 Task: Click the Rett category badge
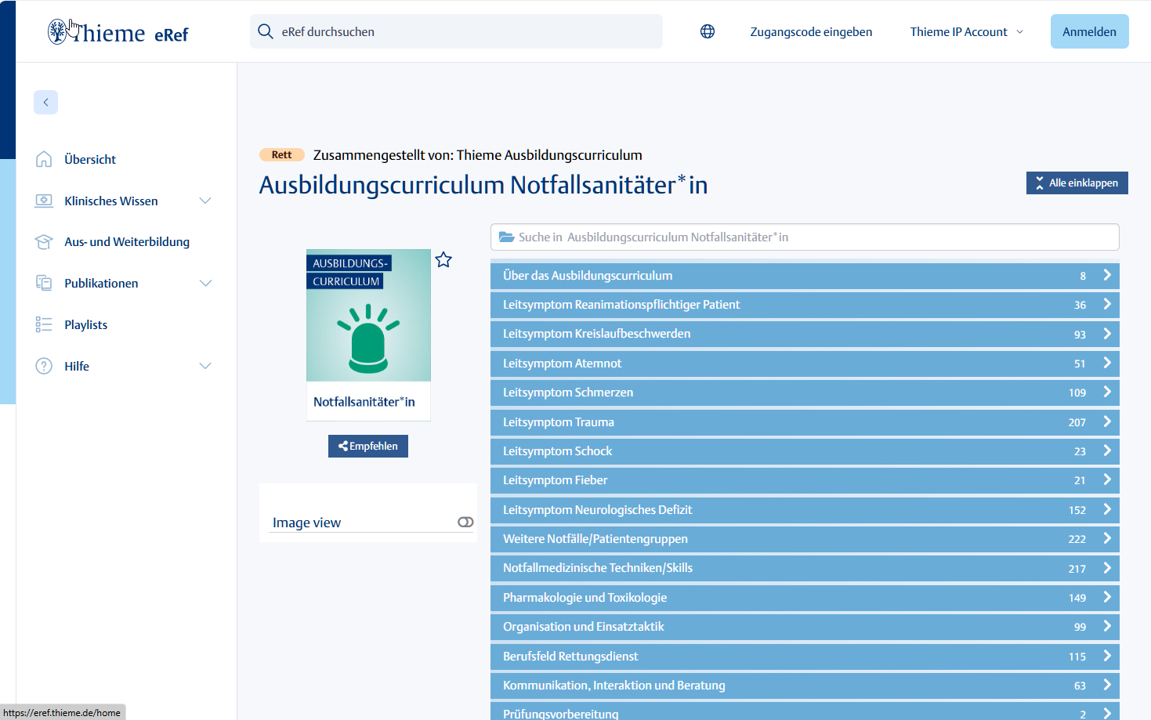tap(281, 155)
